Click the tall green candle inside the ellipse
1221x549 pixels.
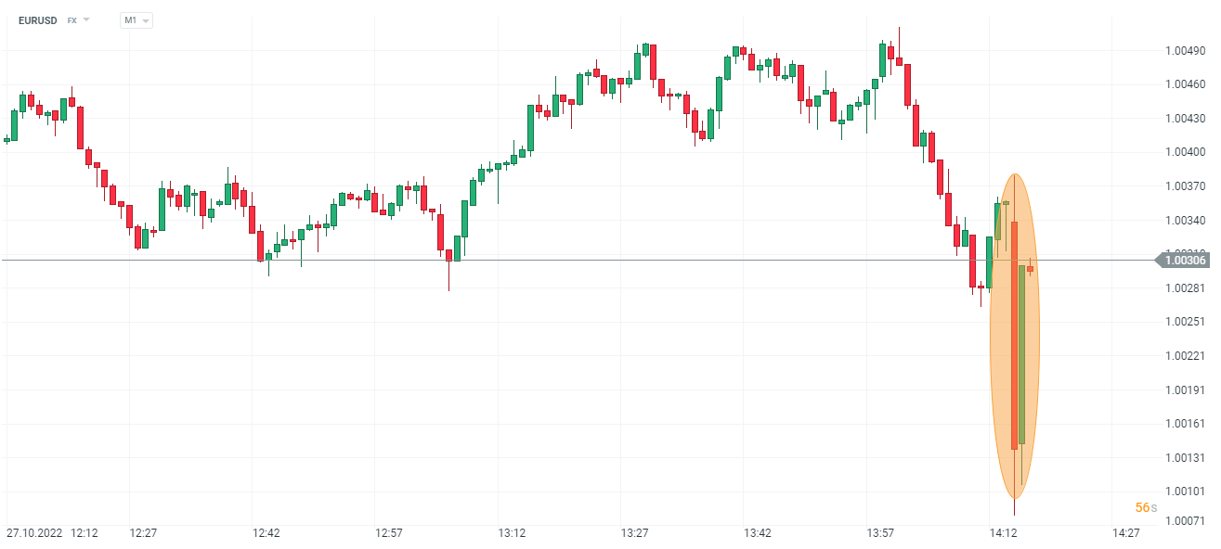pyautogui.click(x=1022, y=354)
